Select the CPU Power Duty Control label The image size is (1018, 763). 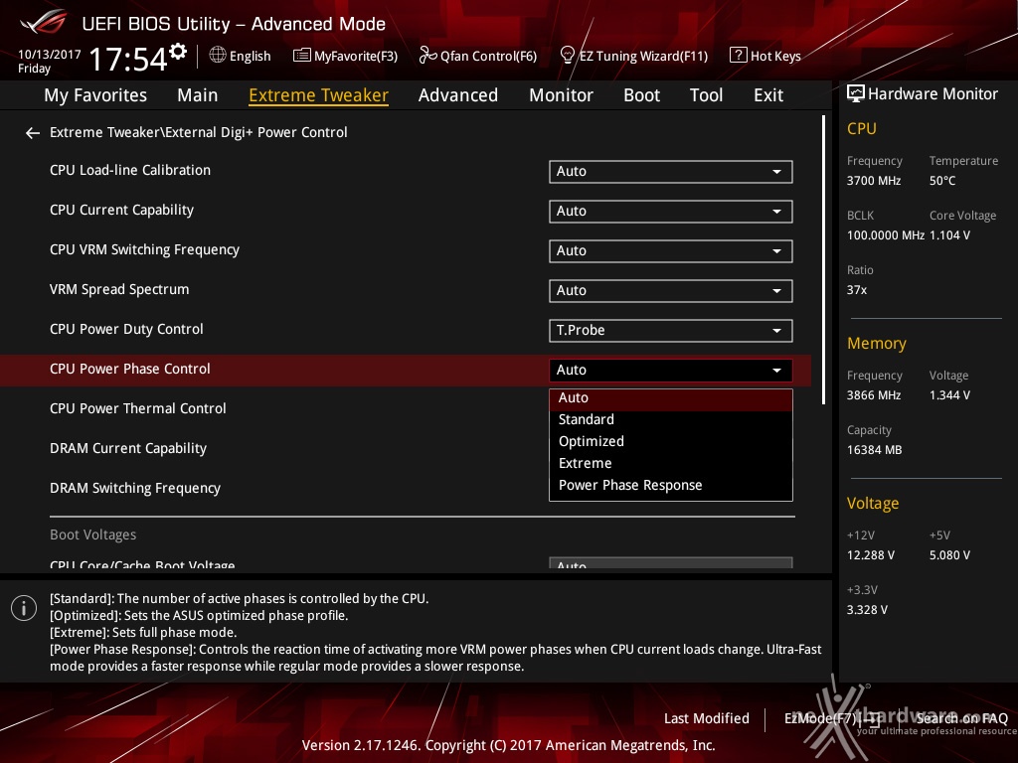tap(126, 330)
